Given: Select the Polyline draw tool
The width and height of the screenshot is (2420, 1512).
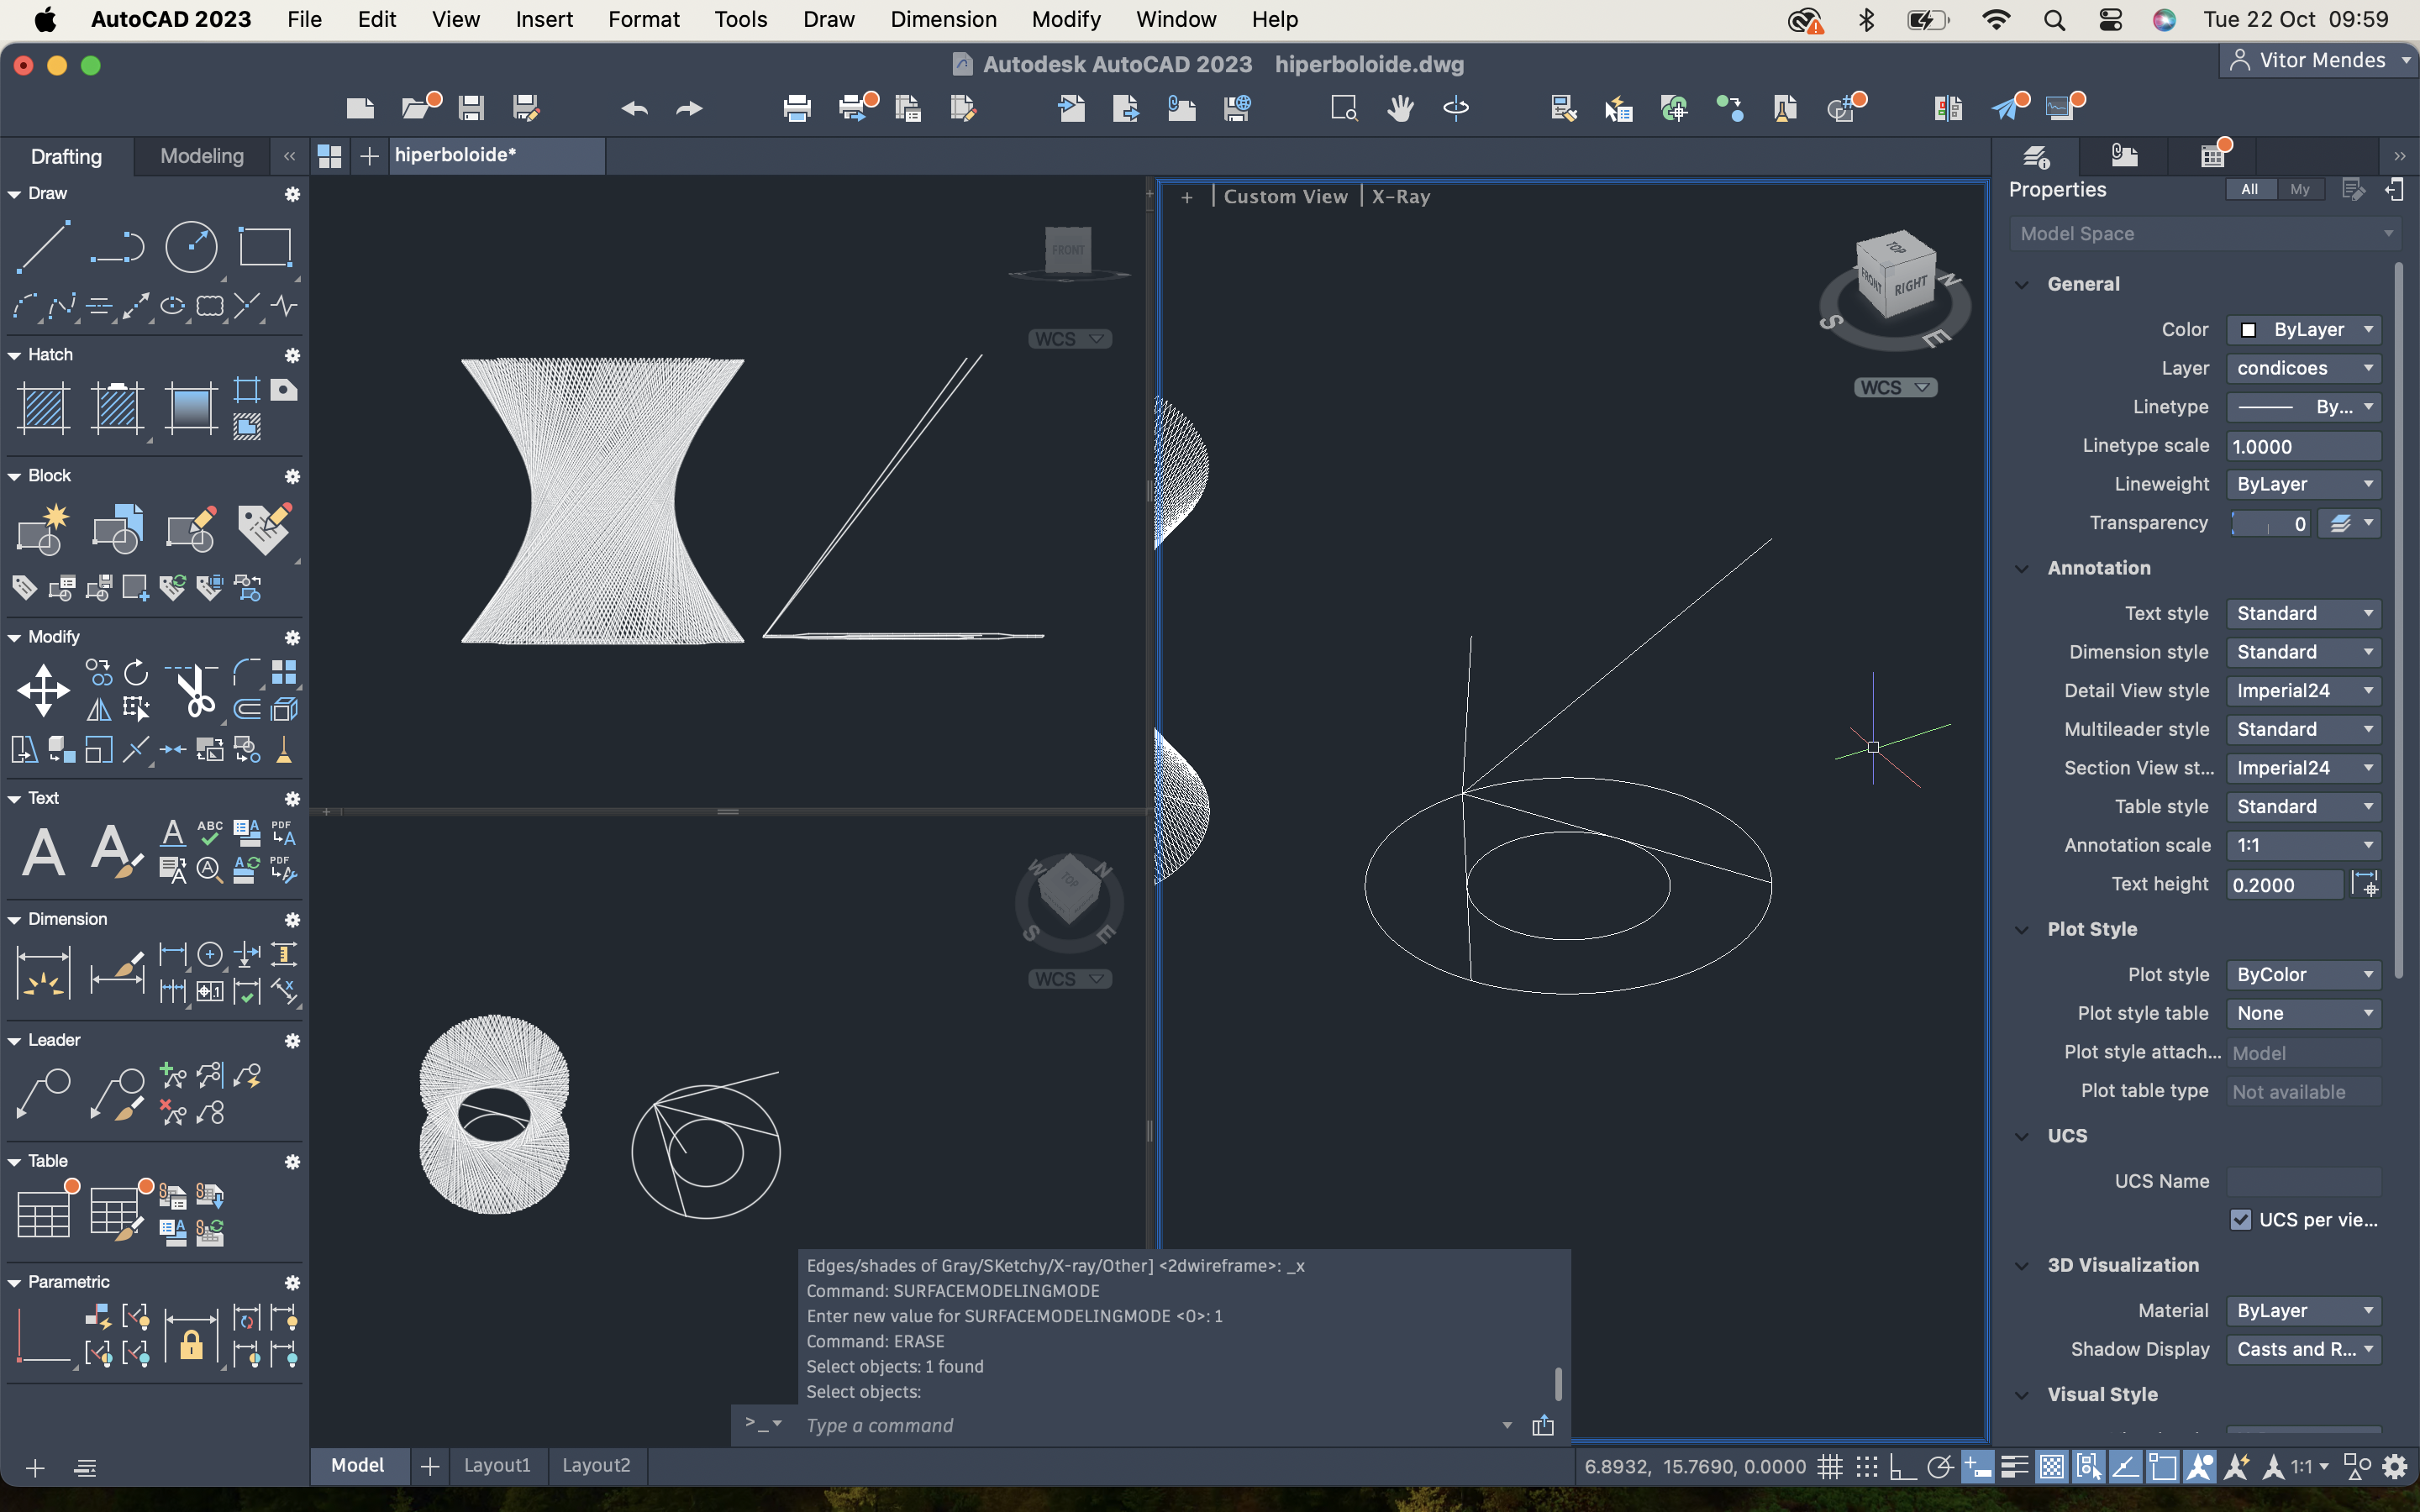Looking at the screenshot, I should 117,247.
